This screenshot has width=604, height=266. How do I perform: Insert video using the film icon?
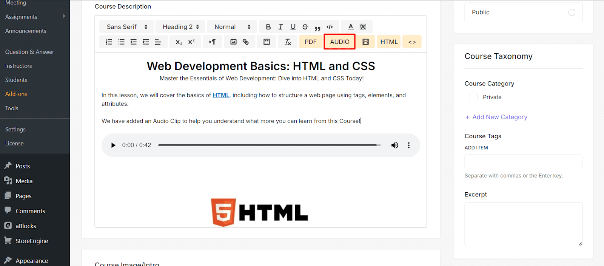(365, 42)
